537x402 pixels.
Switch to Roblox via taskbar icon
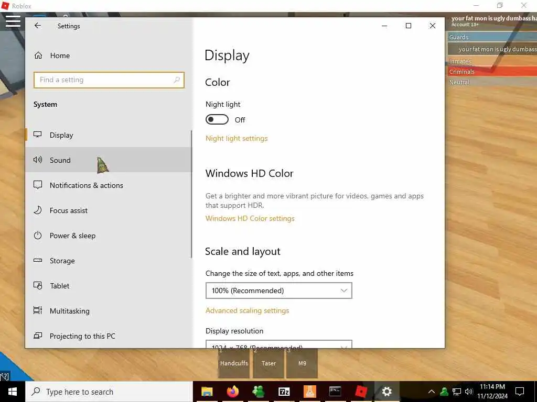pos(361,392)
